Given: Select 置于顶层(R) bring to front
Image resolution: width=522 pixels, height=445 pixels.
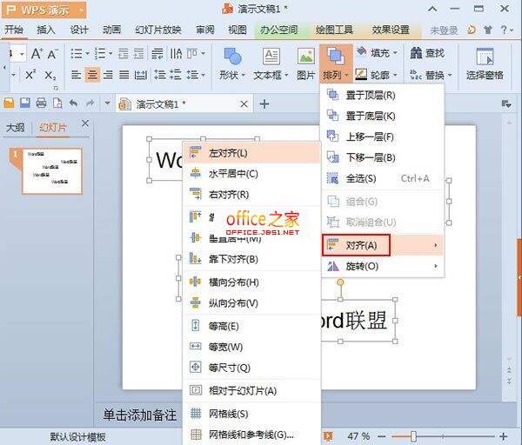Looking at the screenshot, I should [383, 96].
